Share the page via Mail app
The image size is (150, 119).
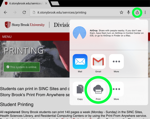pos(80,61)
